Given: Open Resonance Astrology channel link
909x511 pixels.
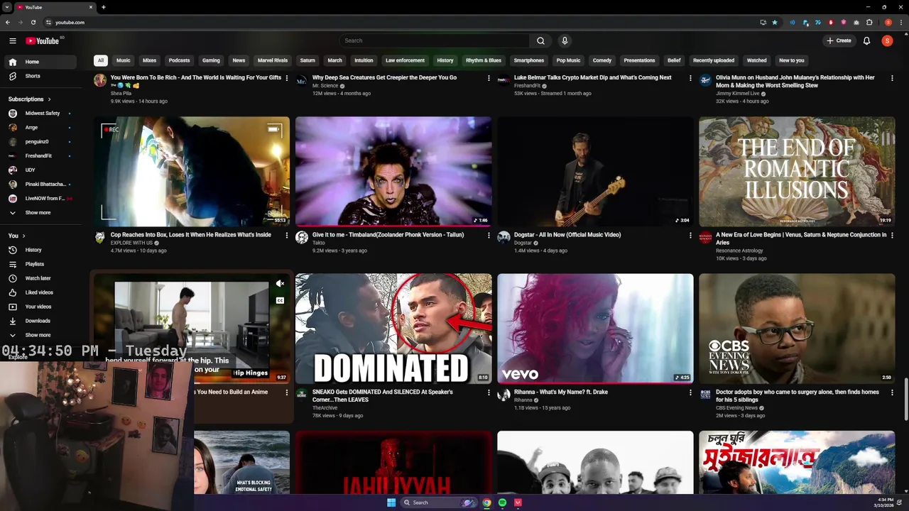Looking at the screenshot, I should (739, 251).
